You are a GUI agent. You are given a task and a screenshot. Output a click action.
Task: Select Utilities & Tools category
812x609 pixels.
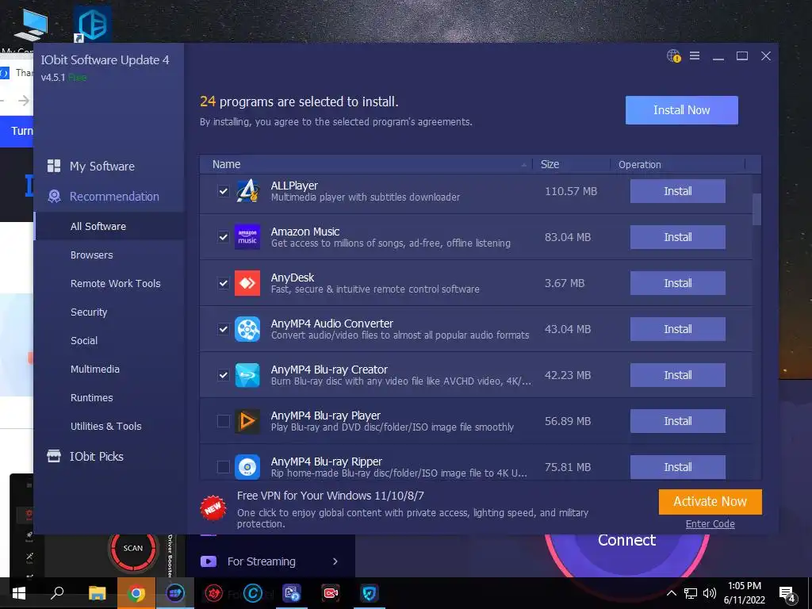click(109, 426)
